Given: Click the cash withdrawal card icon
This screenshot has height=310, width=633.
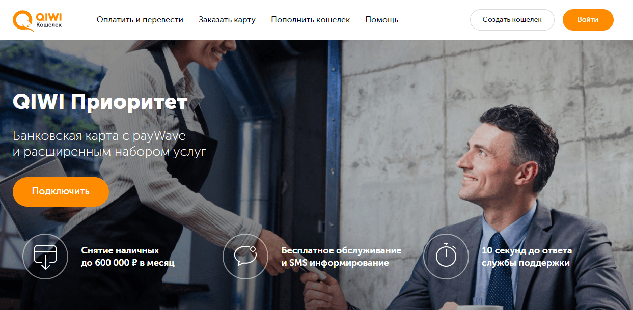Looking at the screenshot, I should point(45,257).
